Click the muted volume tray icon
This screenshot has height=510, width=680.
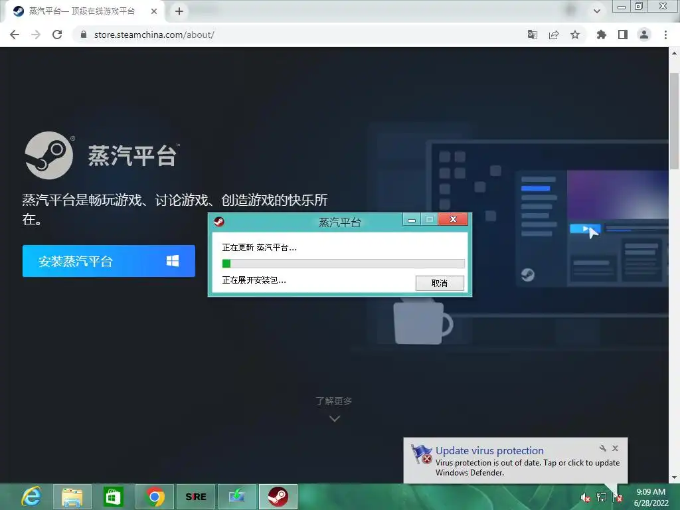click(x=585, y=497)
